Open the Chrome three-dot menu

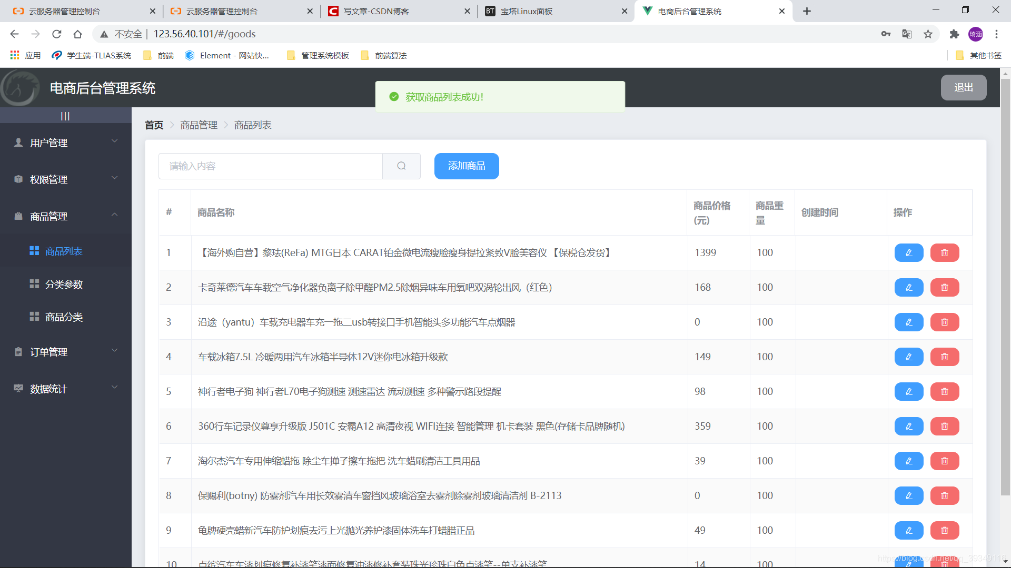pyautogui.click(x=996, y=34)
